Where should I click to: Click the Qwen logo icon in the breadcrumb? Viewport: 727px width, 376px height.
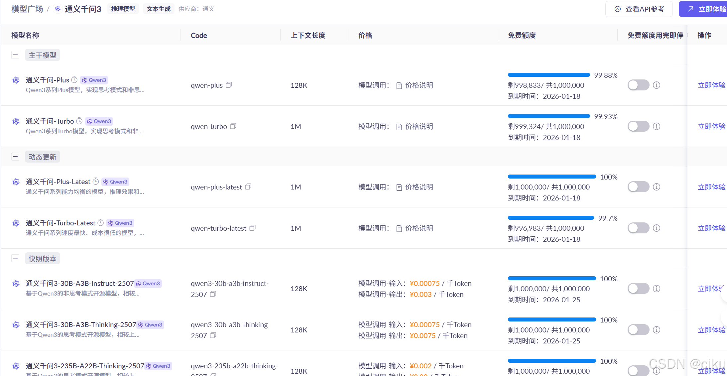[58, 9]
